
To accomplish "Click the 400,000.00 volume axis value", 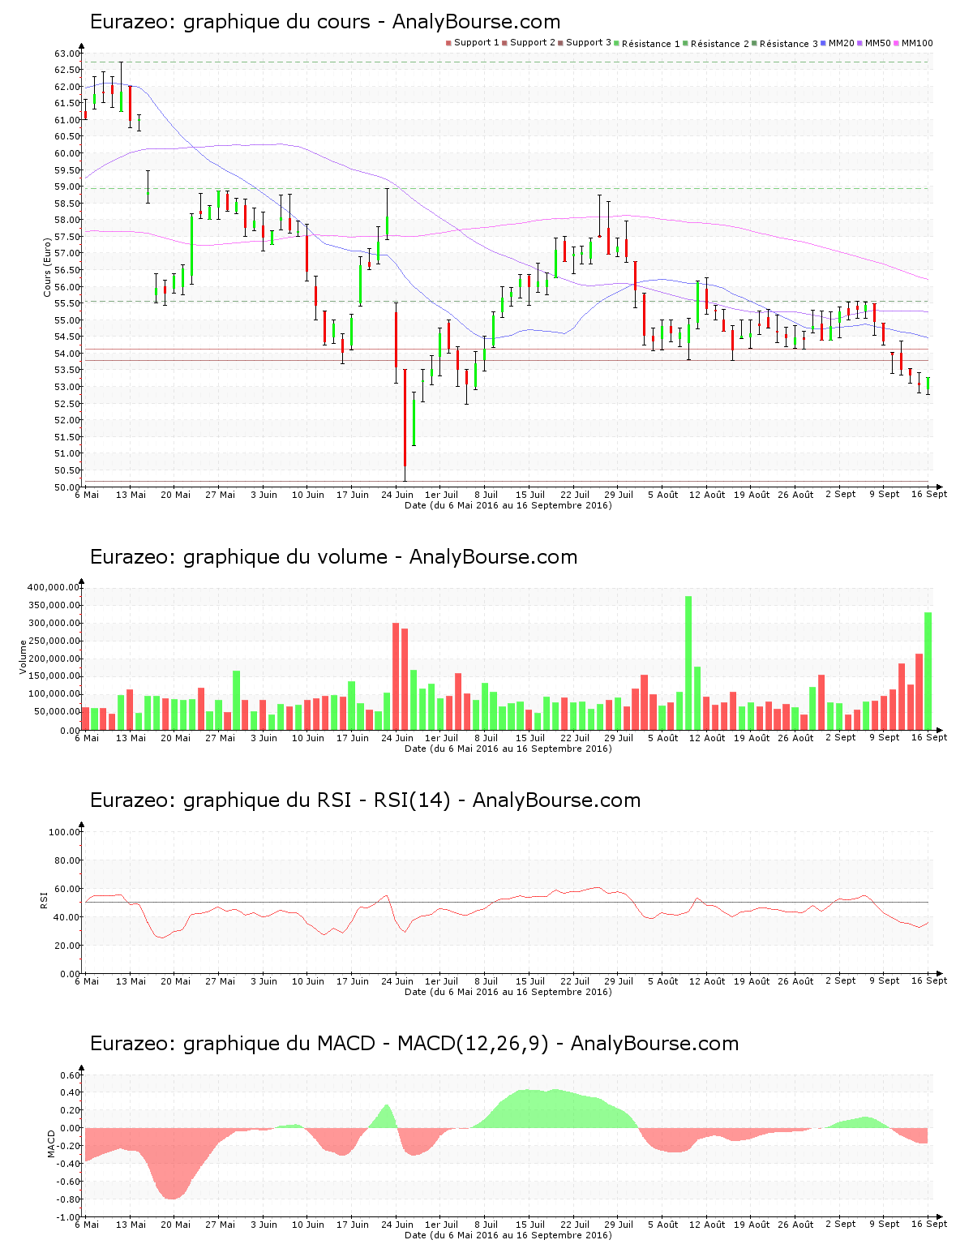I will pos(54,587).
